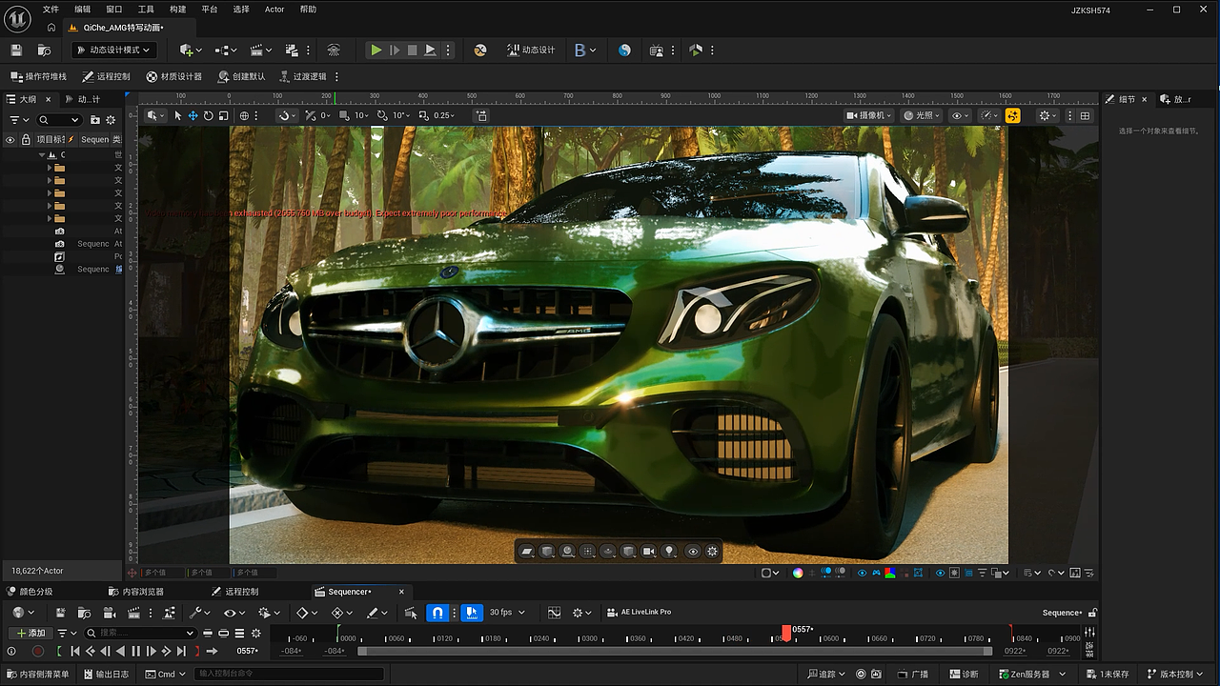
Task: Toggle the blue auto-scroll button beside snapping
Action: click(471, 613)
